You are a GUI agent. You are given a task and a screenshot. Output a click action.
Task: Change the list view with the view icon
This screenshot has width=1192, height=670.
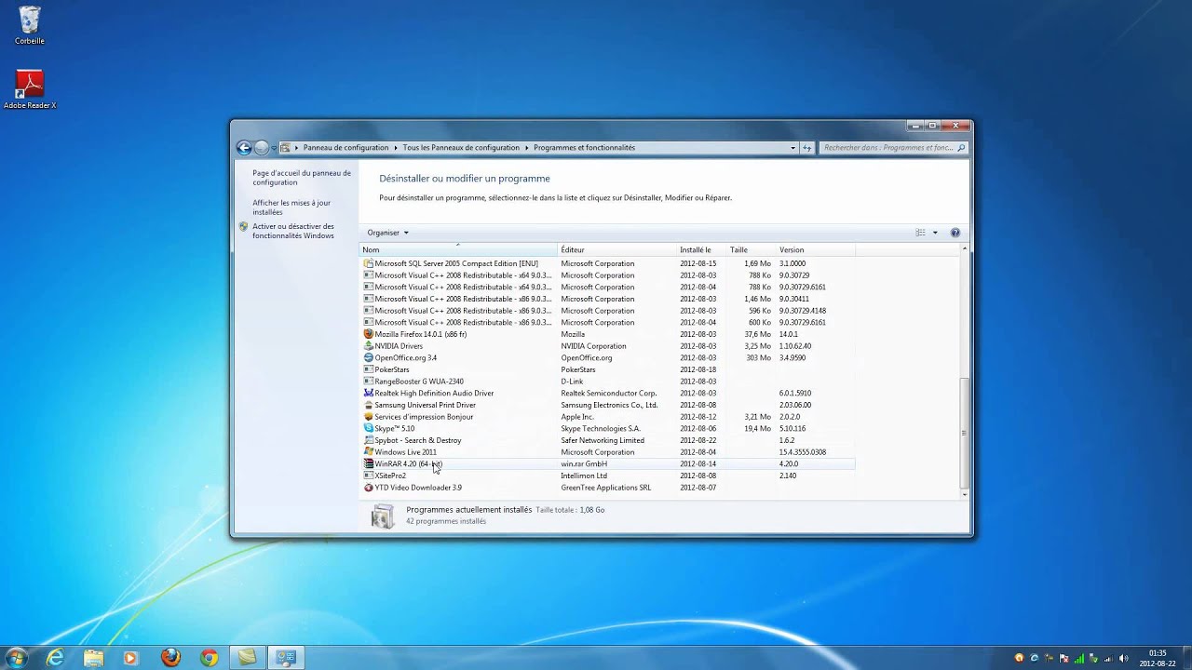(x=920, y=233)
